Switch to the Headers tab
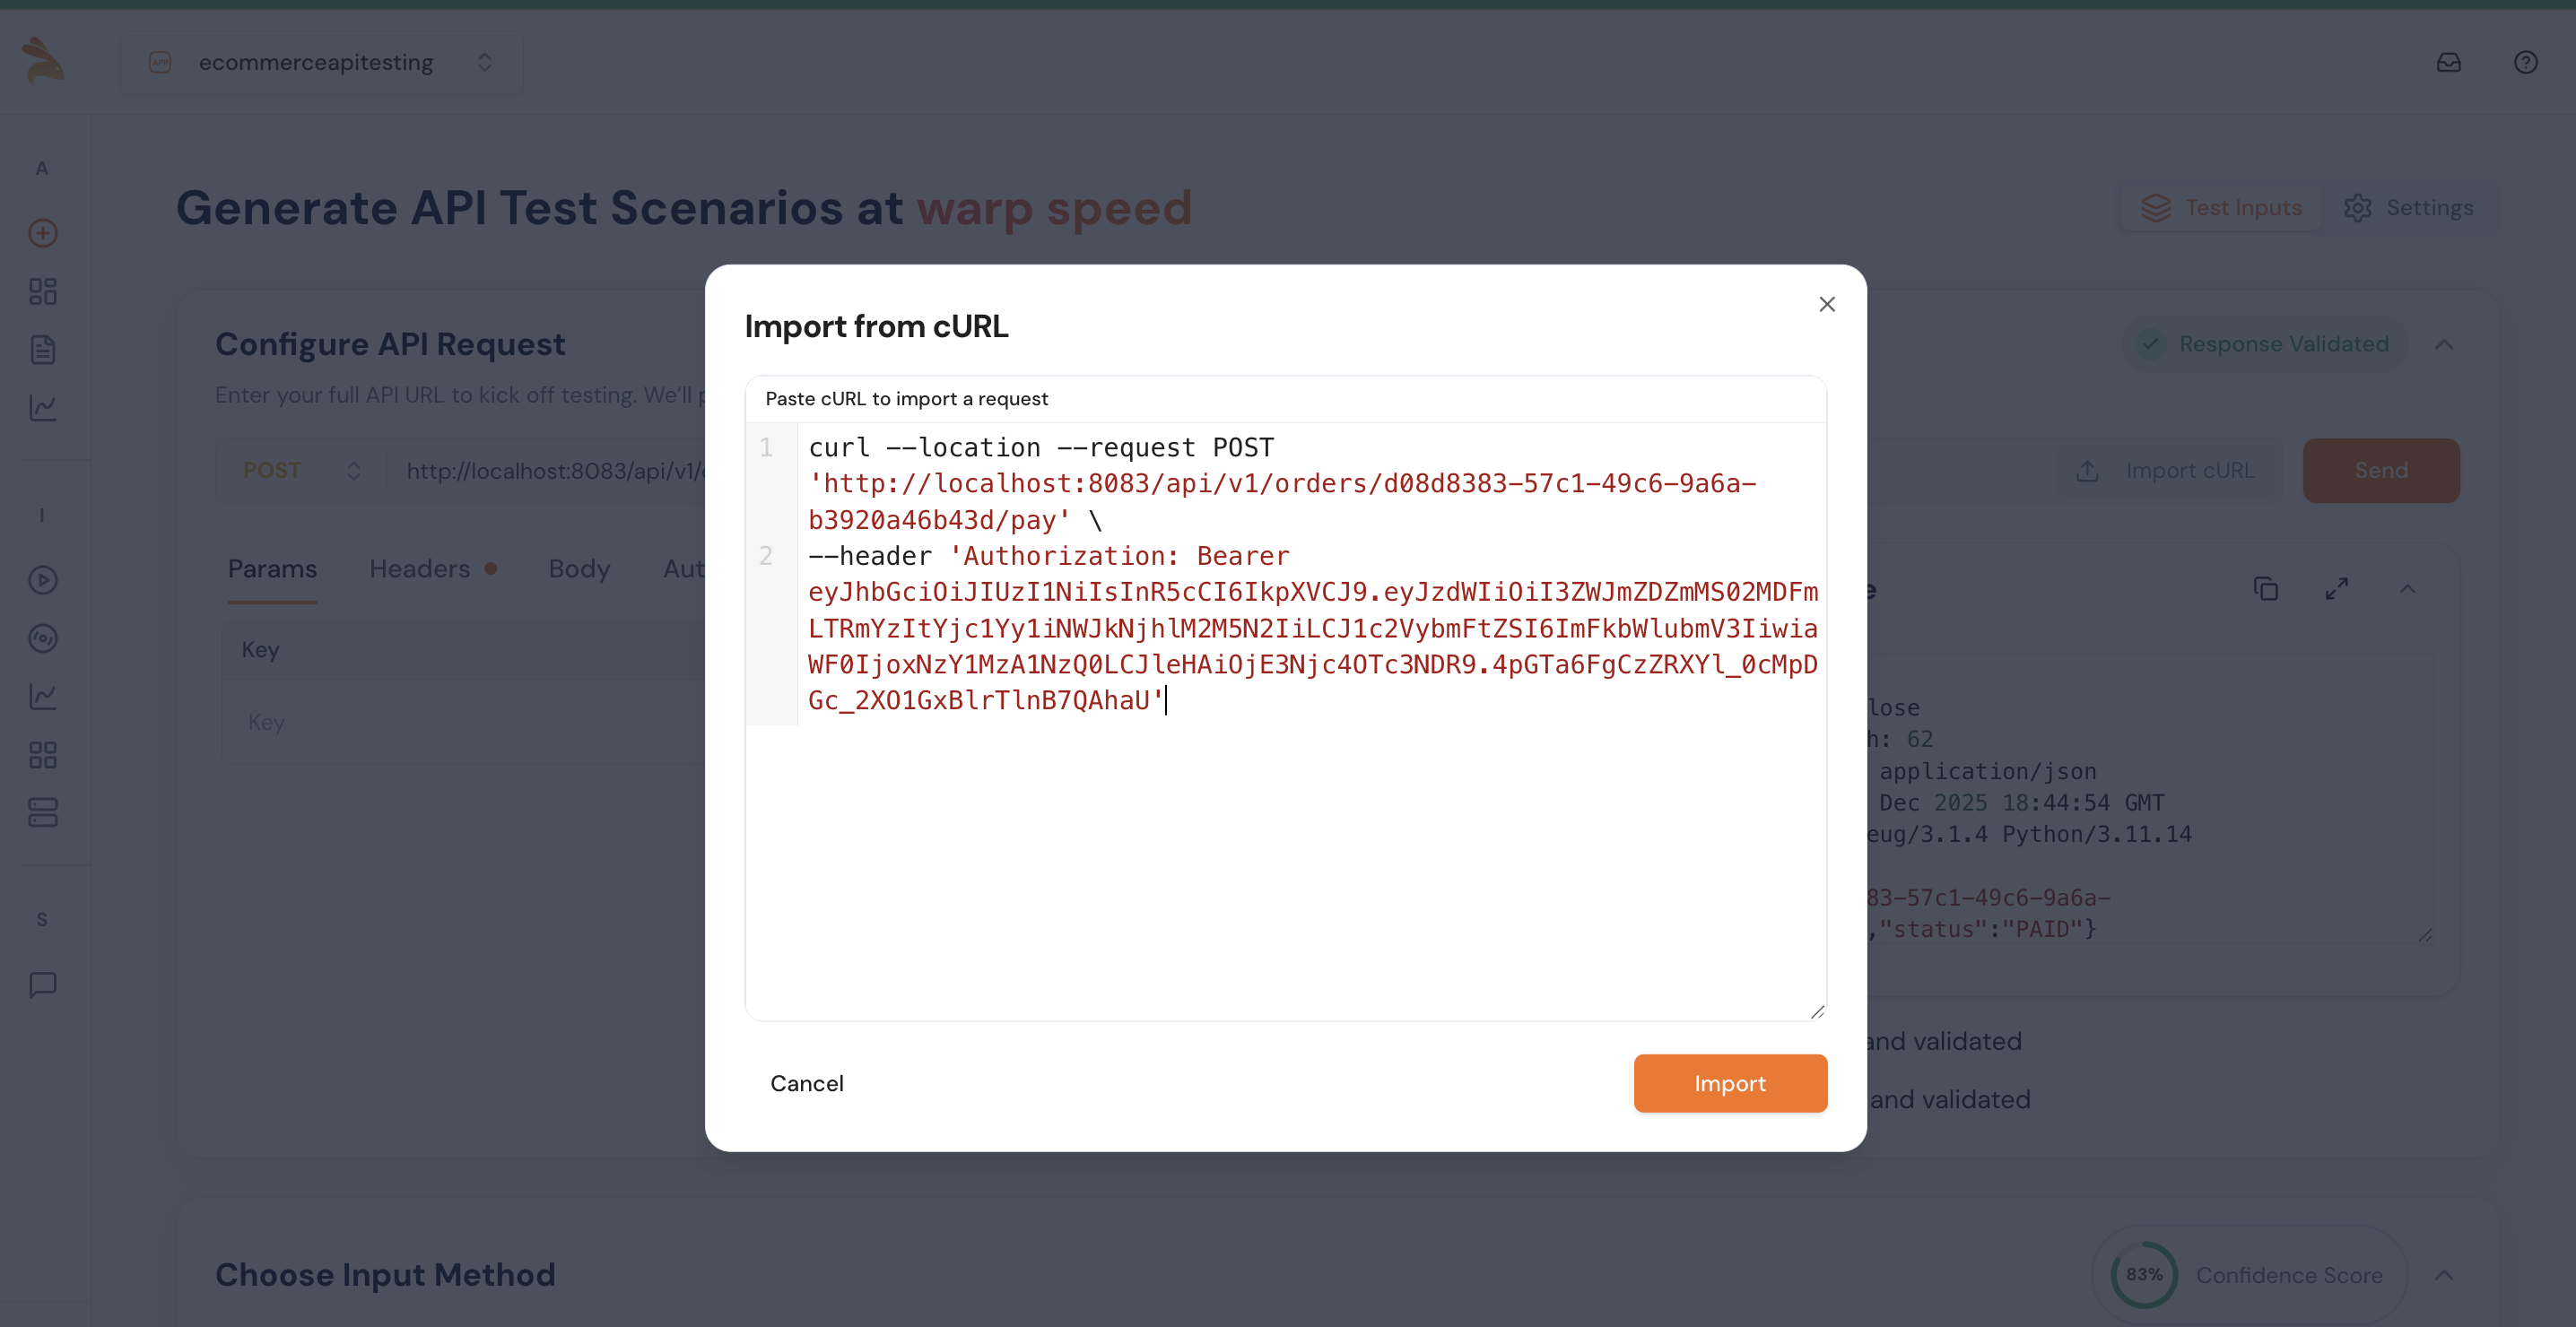 [420, 568]
